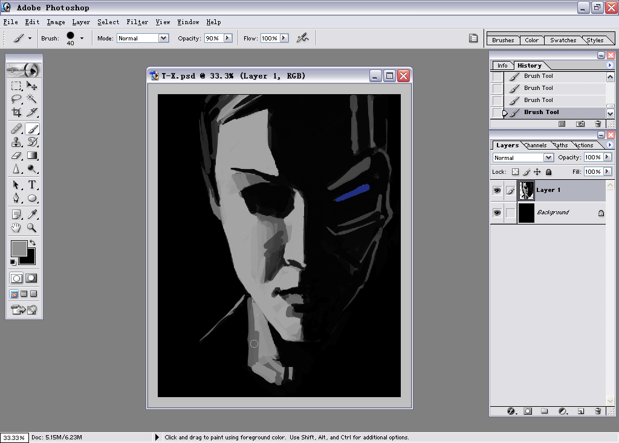Toggle lock image pixels

[x=527, y=171]
